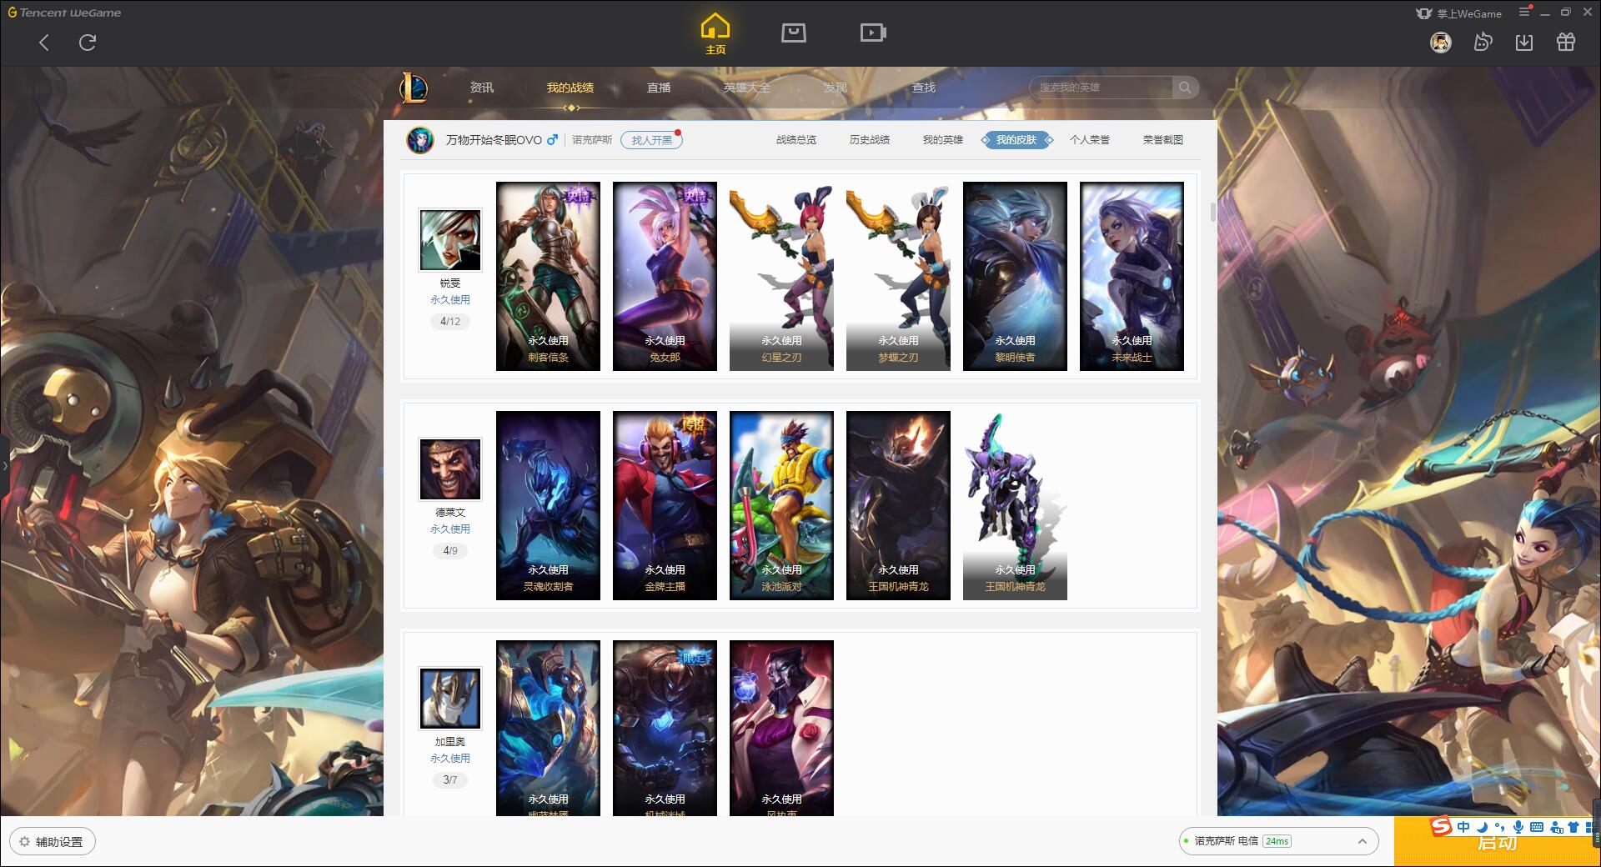Click the 4/9 skin count badge

tap(450, 551)
